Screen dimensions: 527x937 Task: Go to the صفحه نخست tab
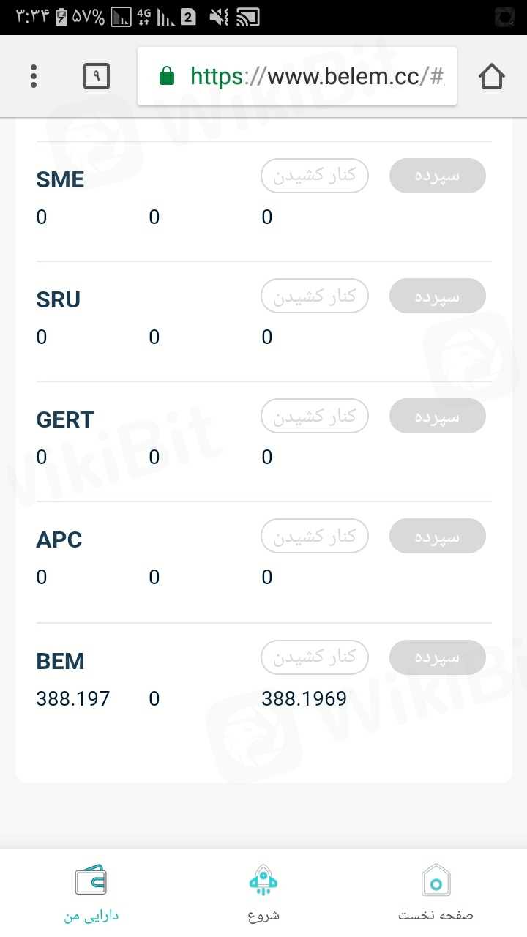[436, 915]
